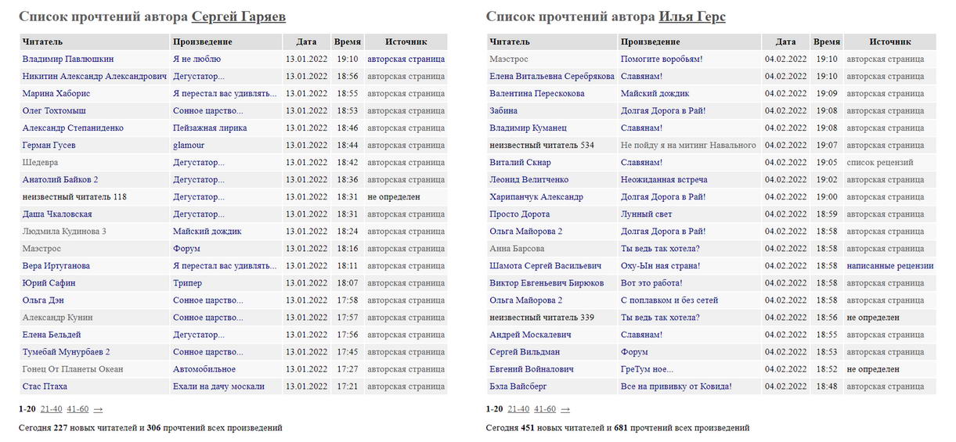Viewport: 956px width, 442px height.
Task: Open the work 'Неожиданная встреча'
Action: 664,179
